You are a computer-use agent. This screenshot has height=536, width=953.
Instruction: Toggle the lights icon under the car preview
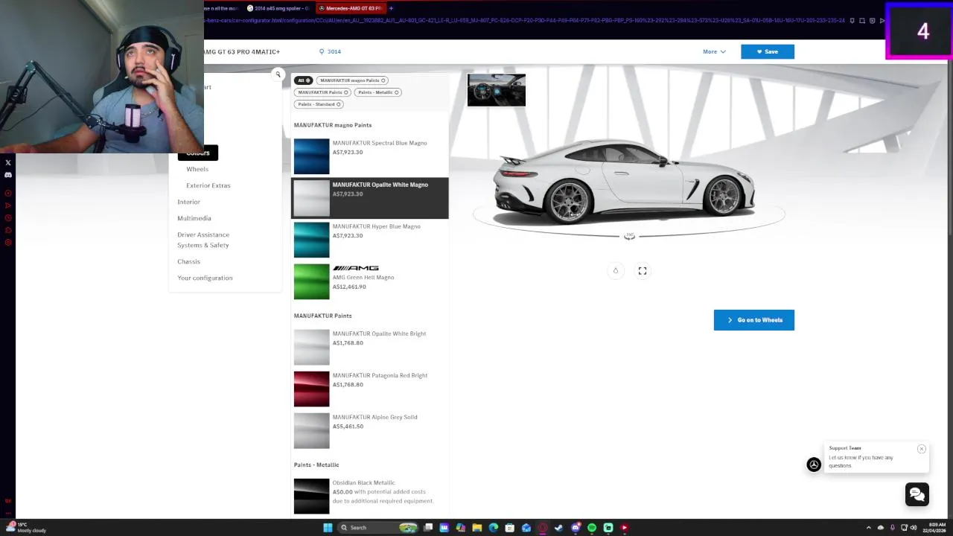tap(616, 271)
